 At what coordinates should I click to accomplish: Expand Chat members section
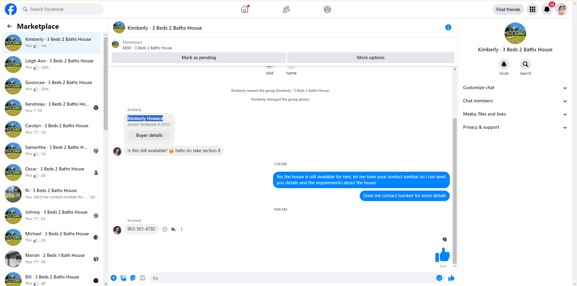coord(515,101)
